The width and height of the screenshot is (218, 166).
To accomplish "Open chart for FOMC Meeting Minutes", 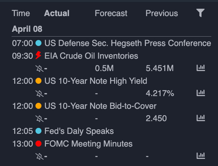I will [200, 156].
